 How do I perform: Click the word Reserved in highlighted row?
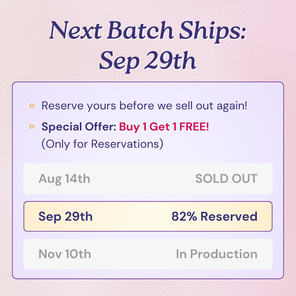click(229, 216)
